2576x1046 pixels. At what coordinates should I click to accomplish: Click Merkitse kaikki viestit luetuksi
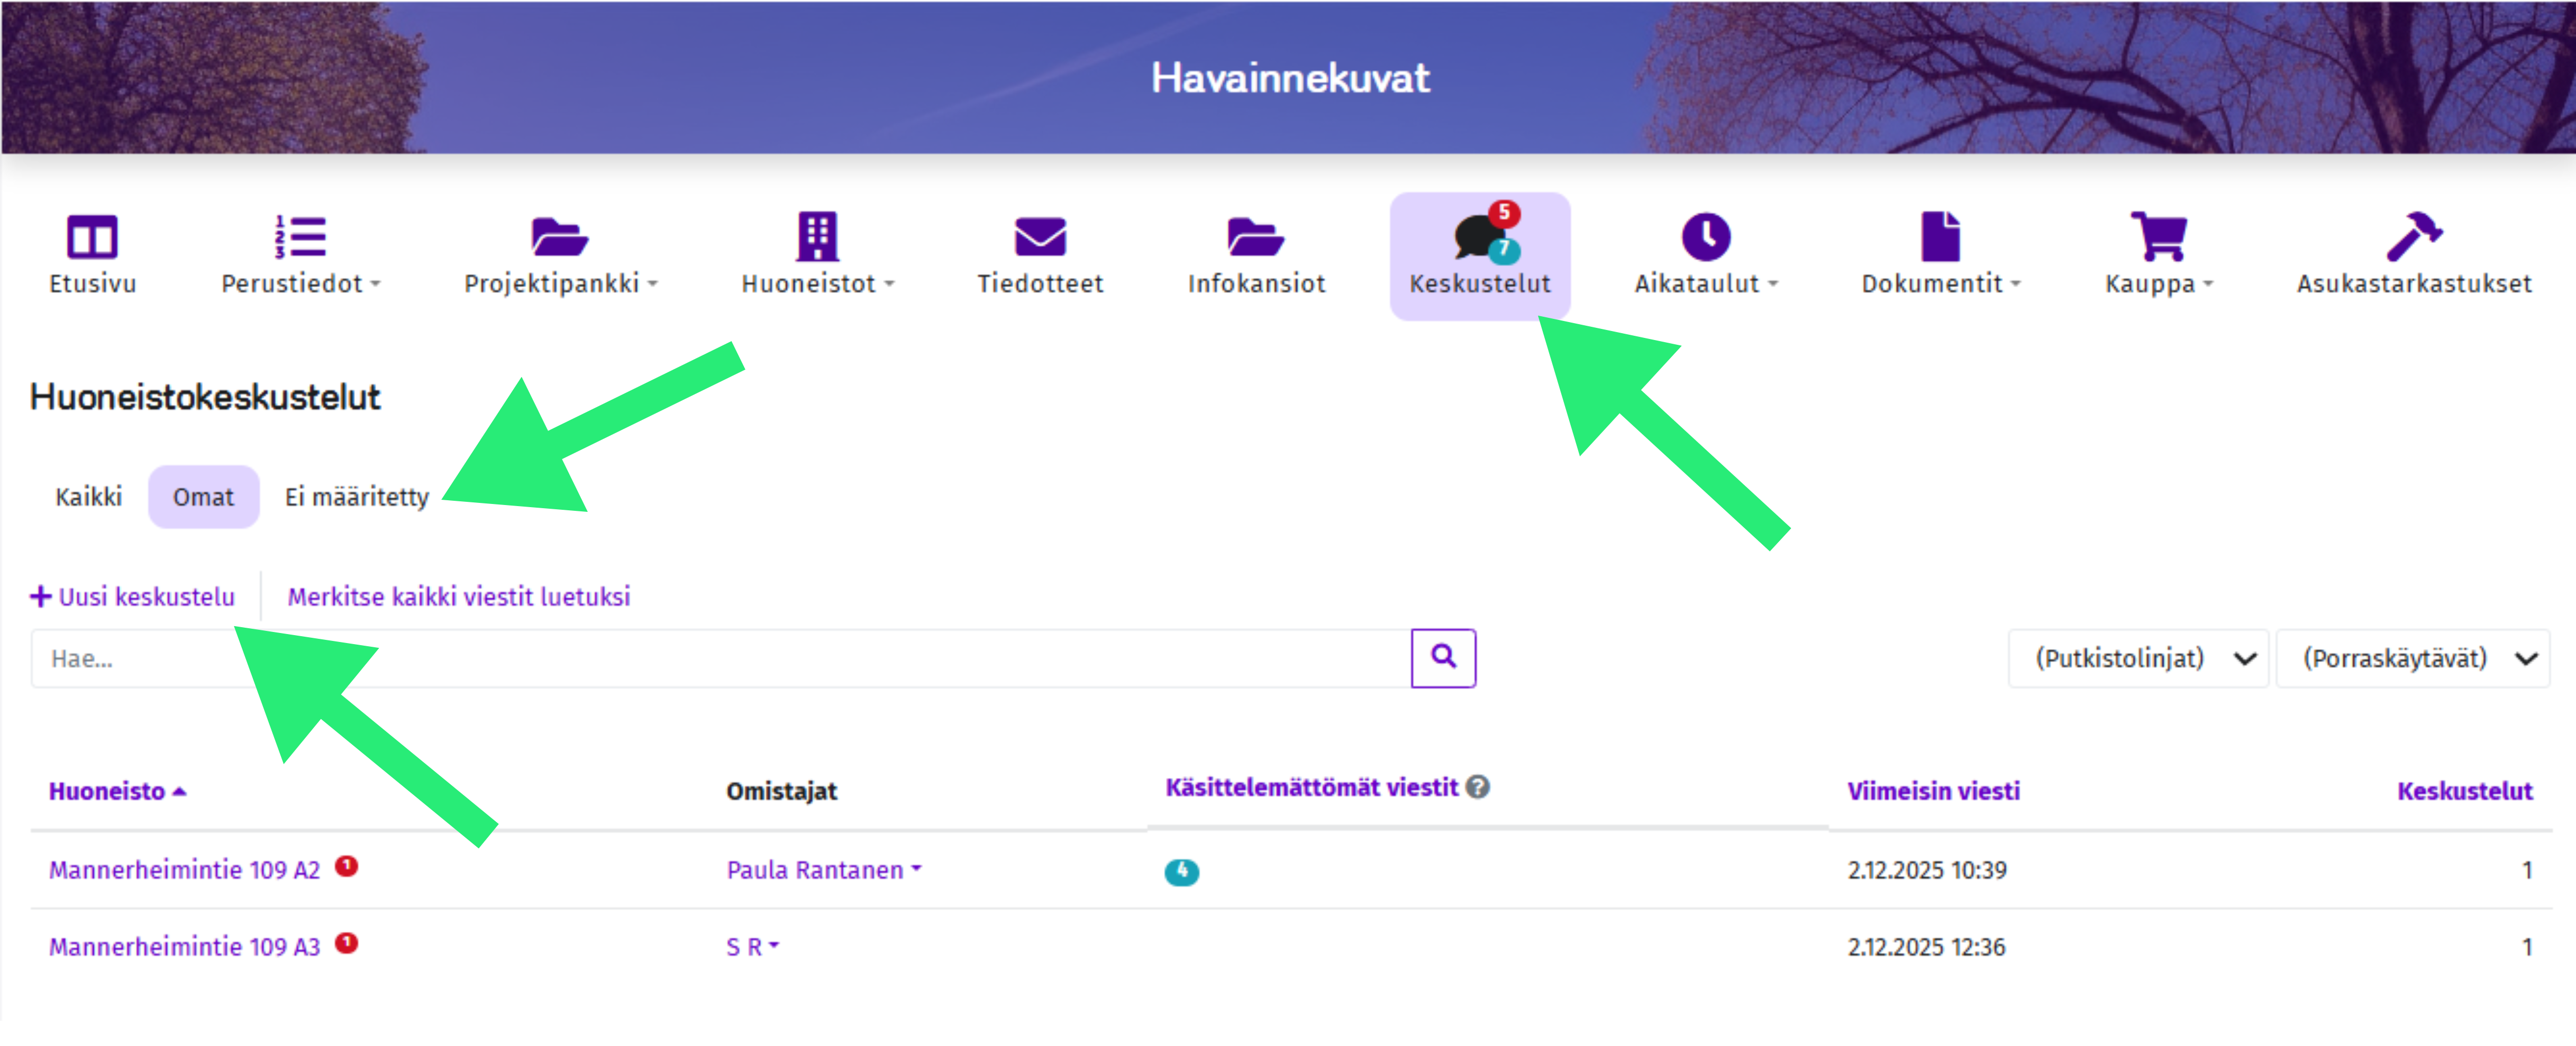click(x=459, y=596)
